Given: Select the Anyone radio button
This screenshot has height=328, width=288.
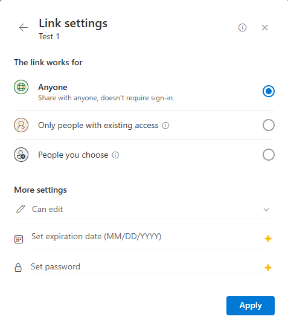Looking at the screenshot, I should (269, 91).
